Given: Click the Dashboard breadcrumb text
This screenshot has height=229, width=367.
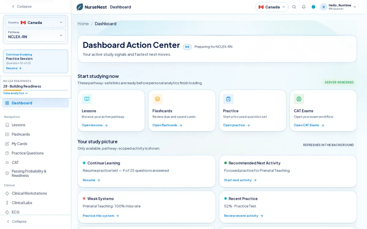Looking at the screenshot, I should tap(106, 24).
